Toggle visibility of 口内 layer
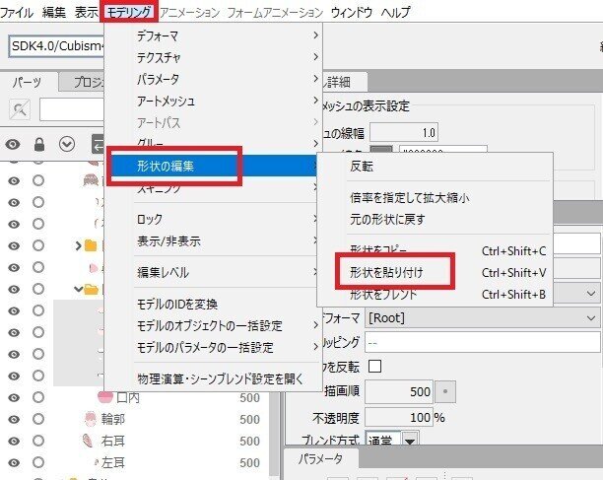The image size is (603, 480). pos(14,397)
